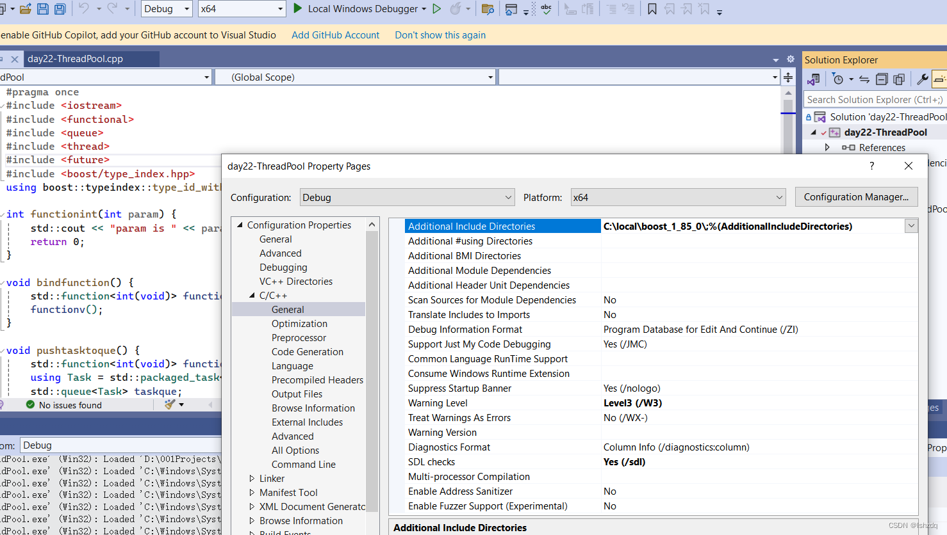Open the solution configuration Debug dropdown
Screen dimensions: 947x535
point(167,9)
